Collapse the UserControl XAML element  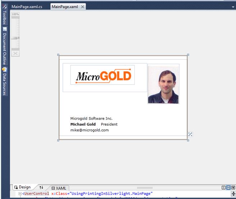click(x=20, y=194)
